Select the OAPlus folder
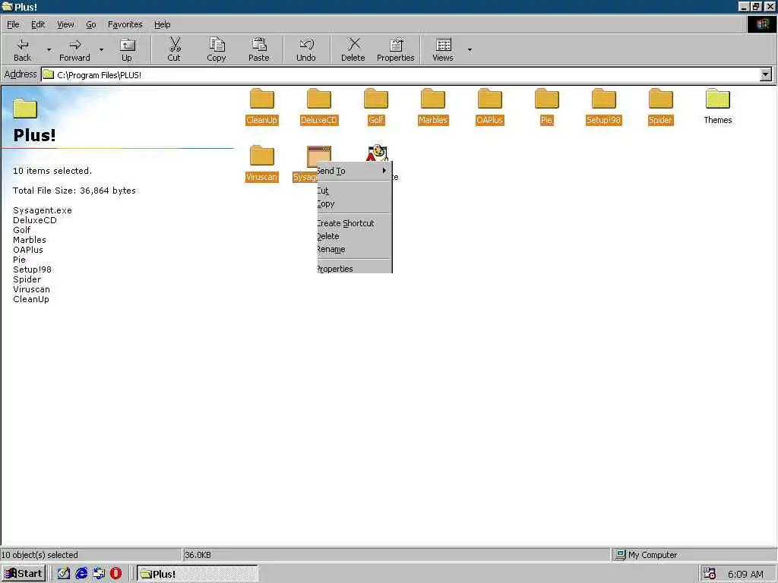The image size is (778, 583). pyautogui.click(x=490, y=106)
